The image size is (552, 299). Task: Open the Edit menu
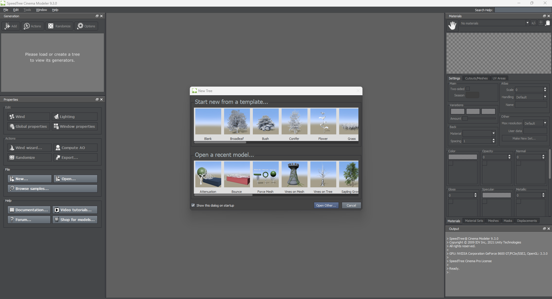(x=16, y=10)
